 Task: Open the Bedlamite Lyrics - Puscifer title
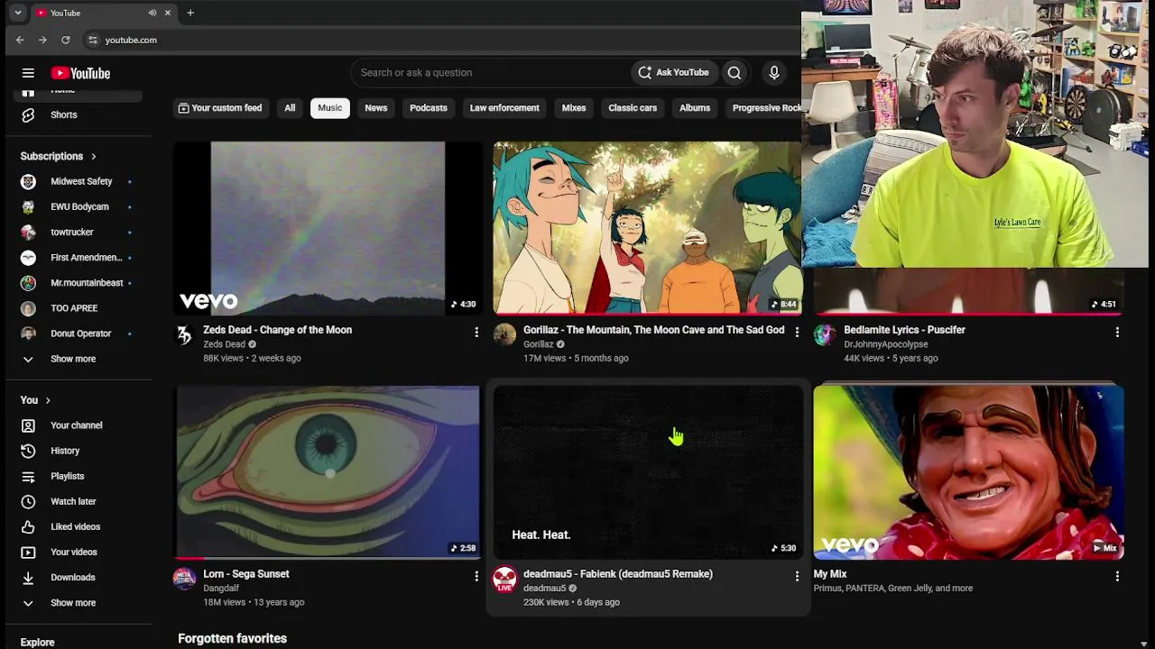click(904, 330)
